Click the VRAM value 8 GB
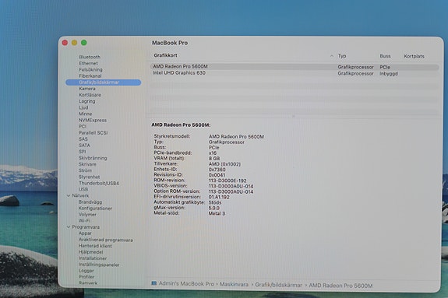 [x=214, y=159]
